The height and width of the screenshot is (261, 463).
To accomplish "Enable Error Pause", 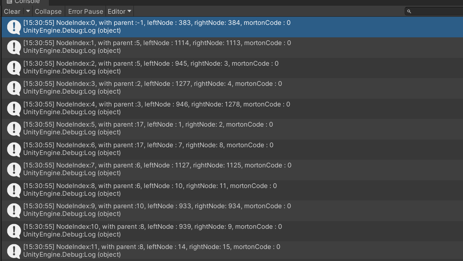I will [85, 11].
